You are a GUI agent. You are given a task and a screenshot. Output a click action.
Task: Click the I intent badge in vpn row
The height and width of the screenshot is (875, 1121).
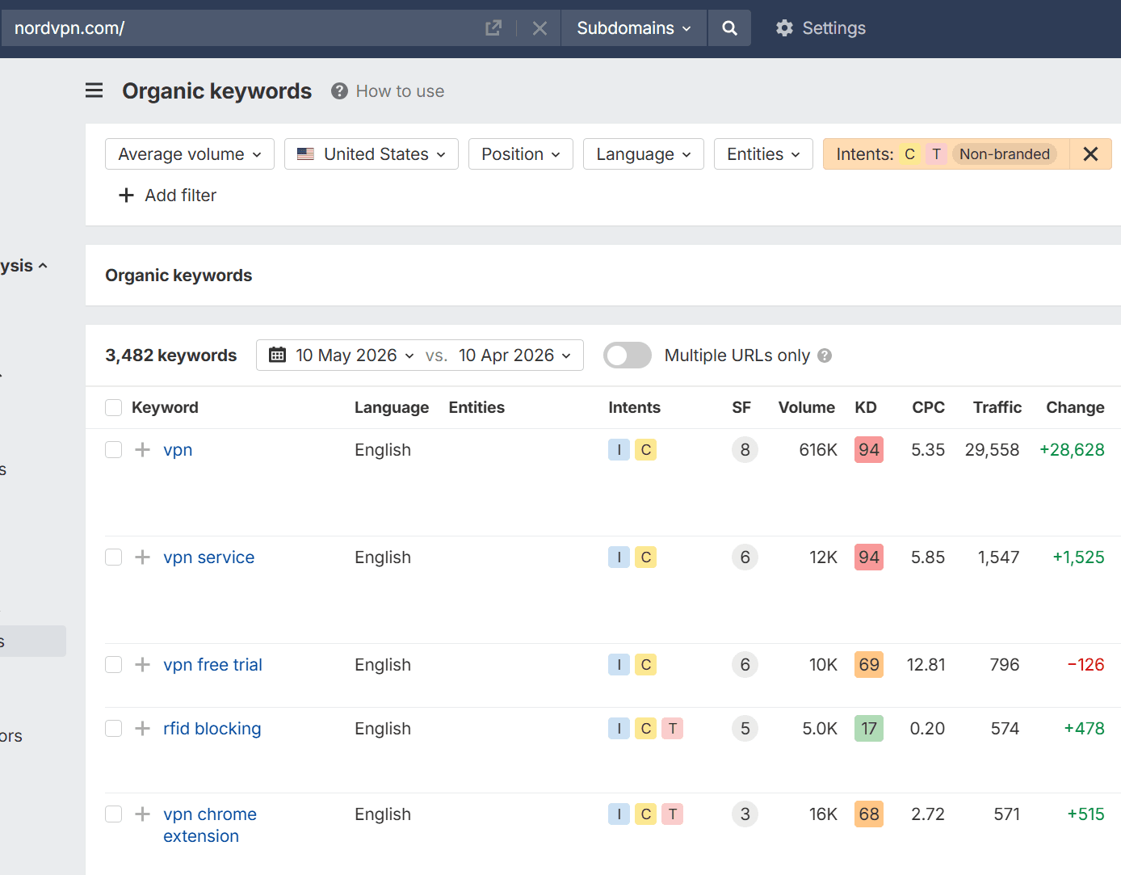click(x=619, y=450)
